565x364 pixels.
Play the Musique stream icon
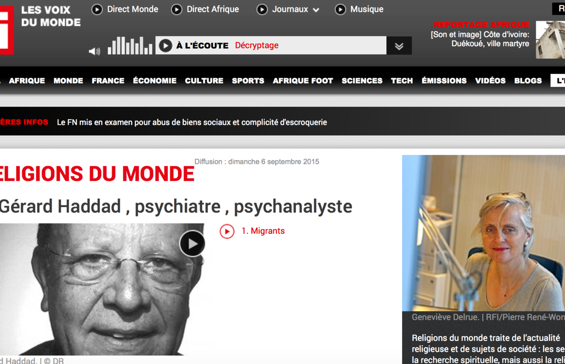(x=340, y=9)
